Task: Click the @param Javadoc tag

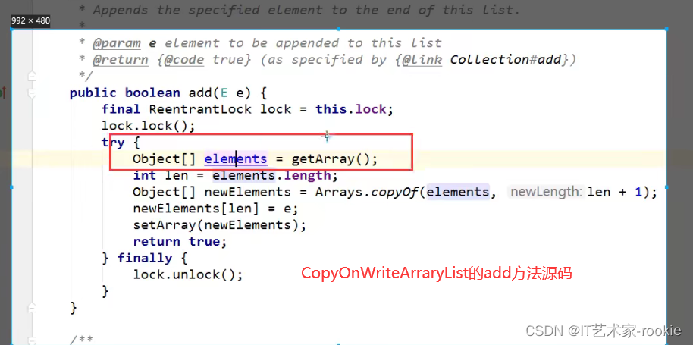Action: pos(117,43)
